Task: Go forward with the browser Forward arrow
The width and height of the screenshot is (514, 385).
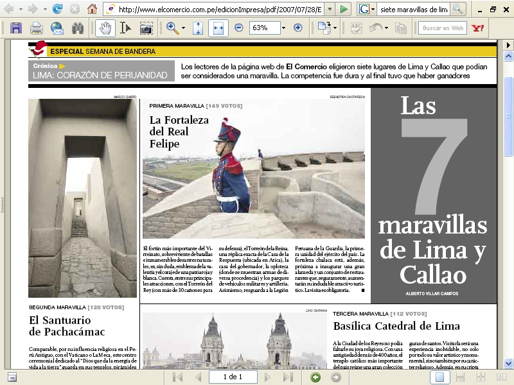Action: 33,9
